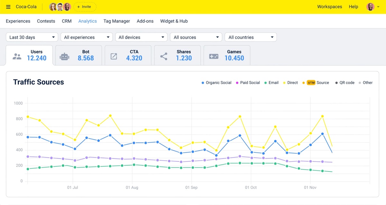
Task: Toggle Email series in legend
Action: click(x=271, y=83)
